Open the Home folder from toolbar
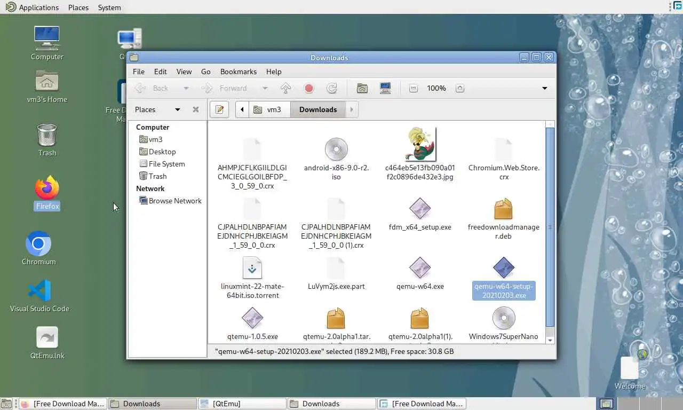Image resolution: width=683 pixels, height=410 pixels. (x=362, y=88)
